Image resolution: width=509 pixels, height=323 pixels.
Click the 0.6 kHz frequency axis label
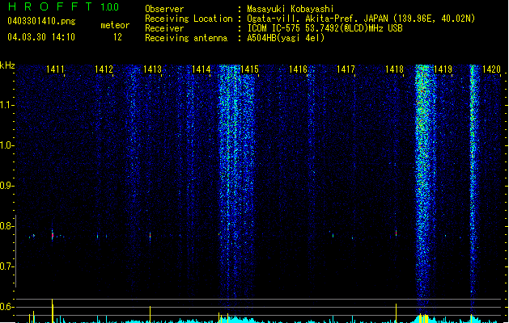click(x=6, y=307)
